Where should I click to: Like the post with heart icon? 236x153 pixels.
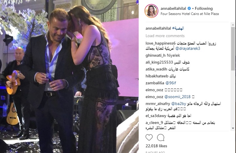click(x=149, y=137)
